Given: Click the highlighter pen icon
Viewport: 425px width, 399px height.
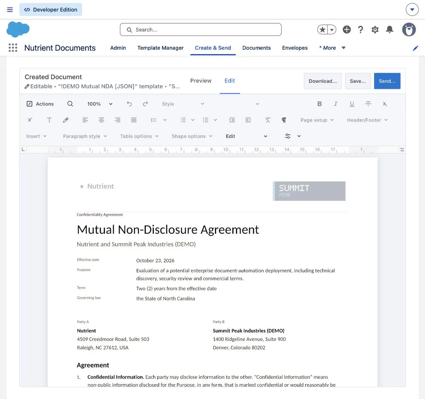Looking at the screenshot, I should pyautogui.click(x=65, y=120).
